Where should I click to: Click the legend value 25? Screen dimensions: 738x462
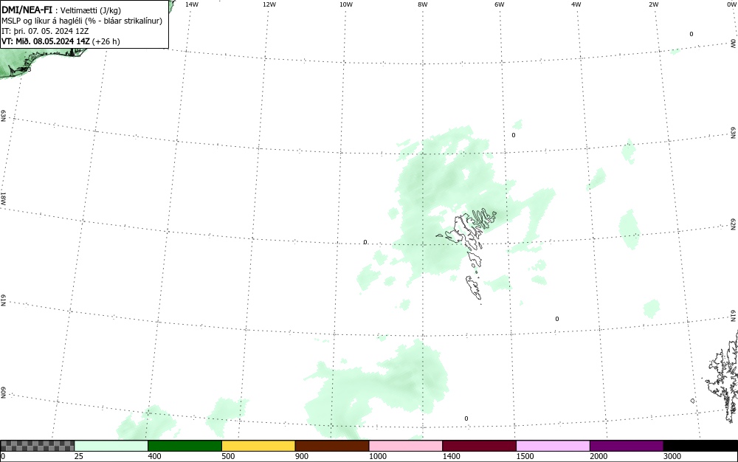(79, 456)
